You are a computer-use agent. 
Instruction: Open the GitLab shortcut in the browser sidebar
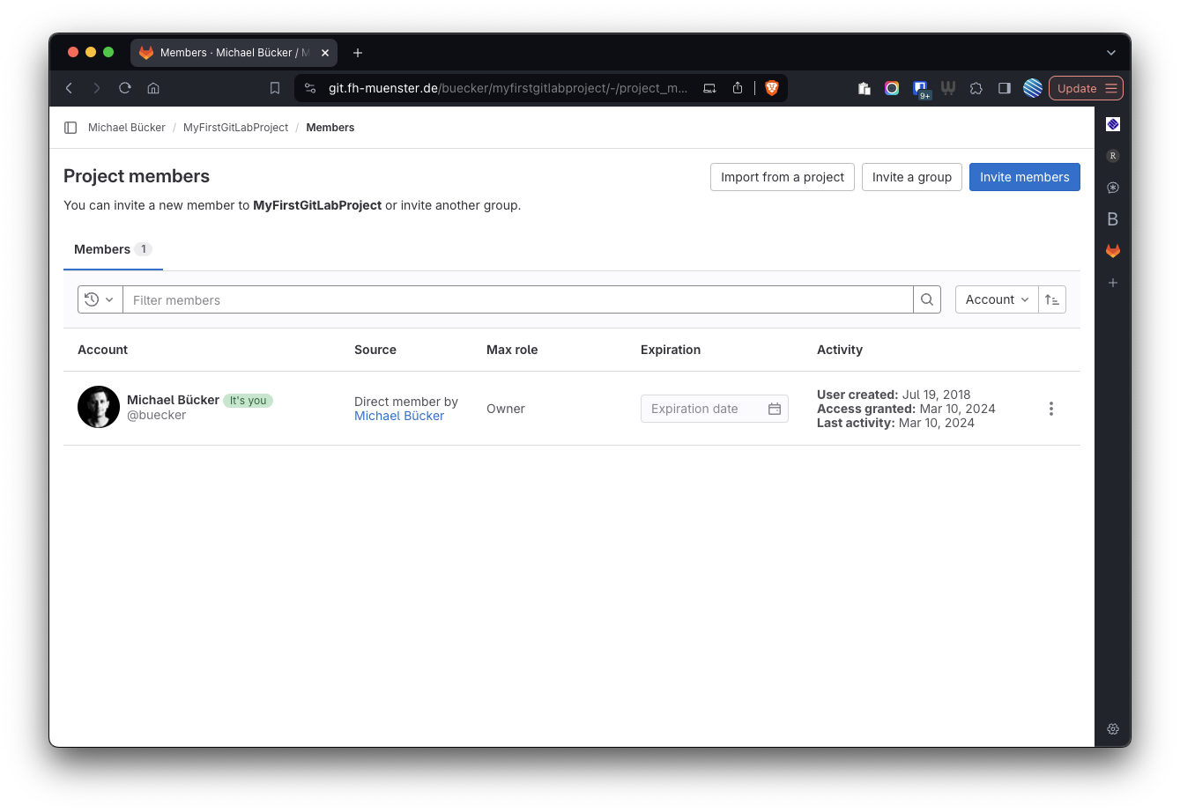(1113, 251)
